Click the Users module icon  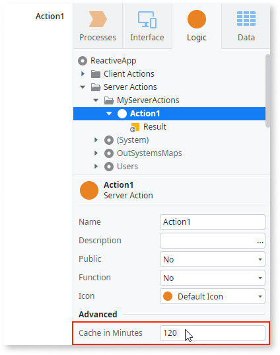tap(109, 167)
